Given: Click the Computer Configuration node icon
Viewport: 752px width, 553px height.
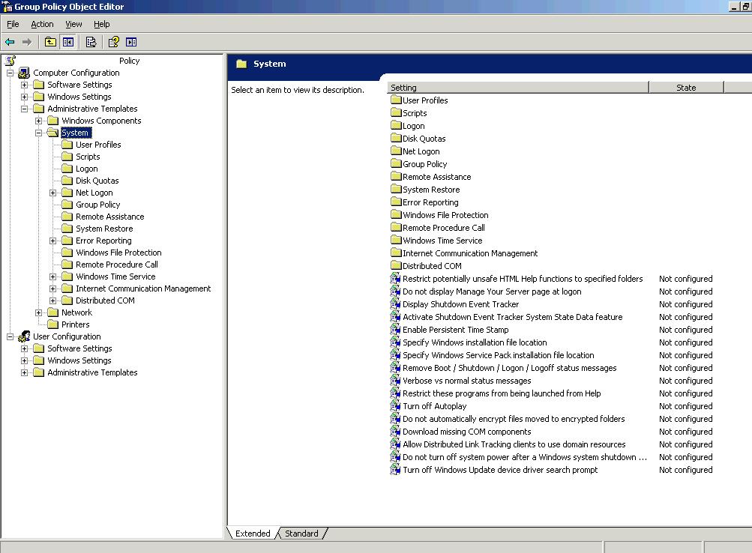Looking at the screenshot, I should pyautogui.click(x=24, y=73).
